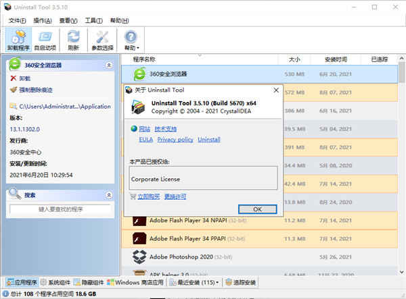This screenshot has width=406, height=299.
Task: Switch to the 隐藏组件 hidden components tab
Action: pos(89,283)
